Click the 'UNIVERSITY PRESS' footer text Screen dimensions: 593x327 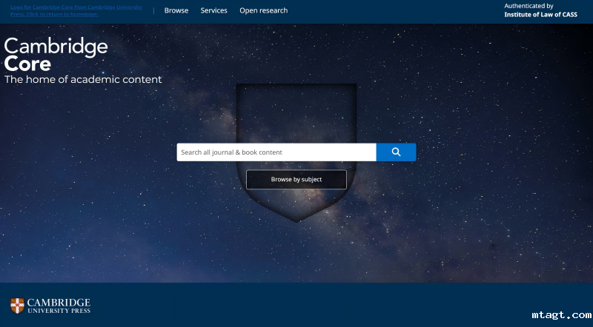59,311
